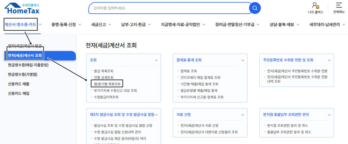Open 주민등록번호 수취분 전환 내역 조회 link
The image size is (348, 144).
[298, 79]
